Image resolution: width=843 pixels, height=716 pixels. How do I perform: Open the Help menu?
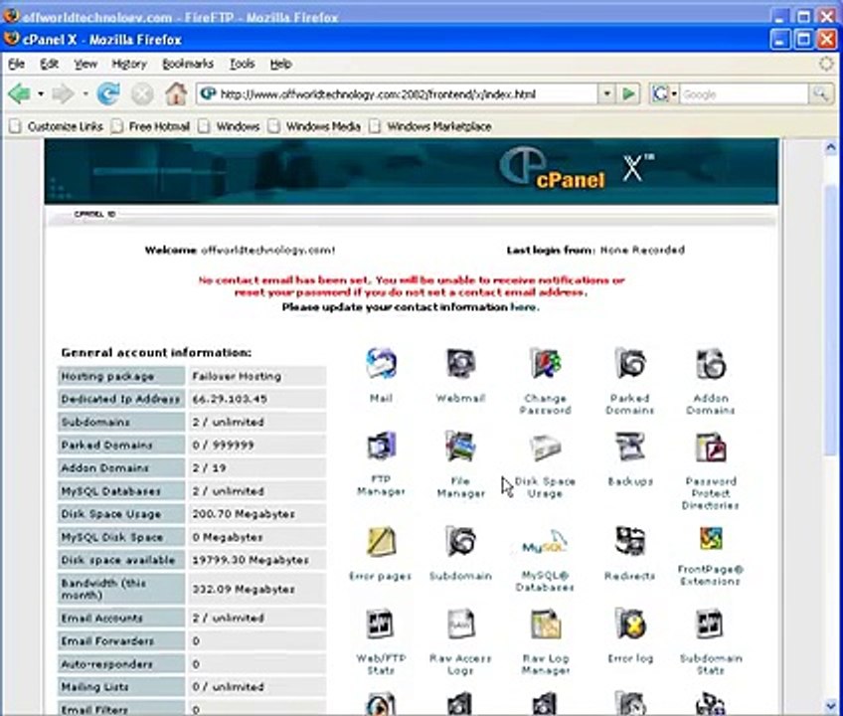[x=280, y=64]
